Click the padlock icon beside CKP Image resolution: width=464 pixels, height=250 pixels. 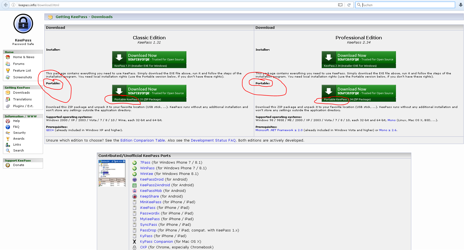coord(134,247)
